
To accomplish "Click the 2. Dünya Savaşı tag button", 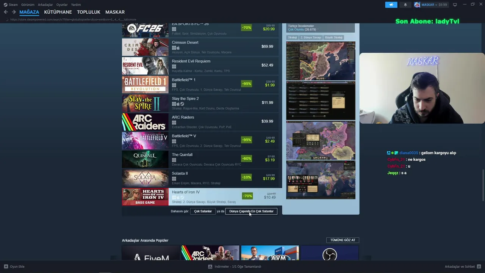I will tap(311, 38).
